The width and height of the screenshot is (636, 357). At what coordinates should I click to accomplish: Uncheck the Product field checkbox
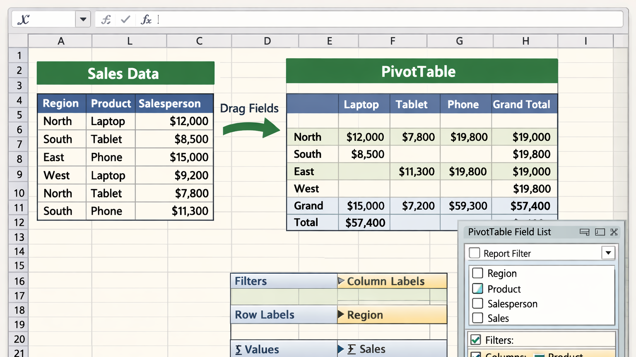tap(477, 288)
